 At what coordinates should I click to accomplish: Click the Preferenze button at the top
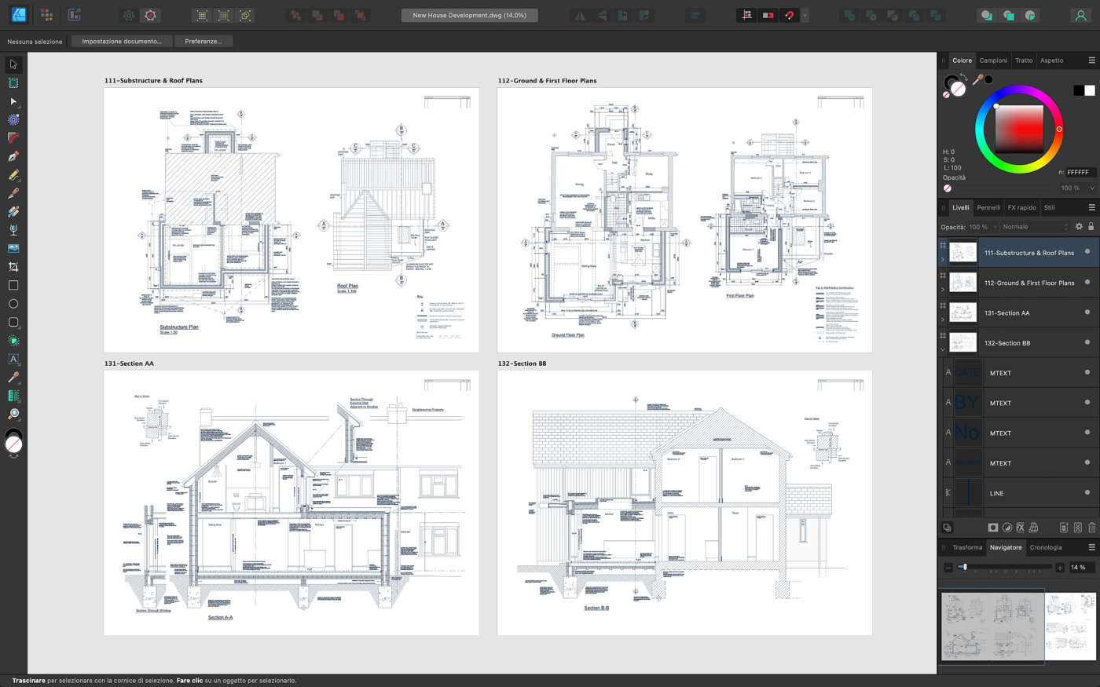203,42
